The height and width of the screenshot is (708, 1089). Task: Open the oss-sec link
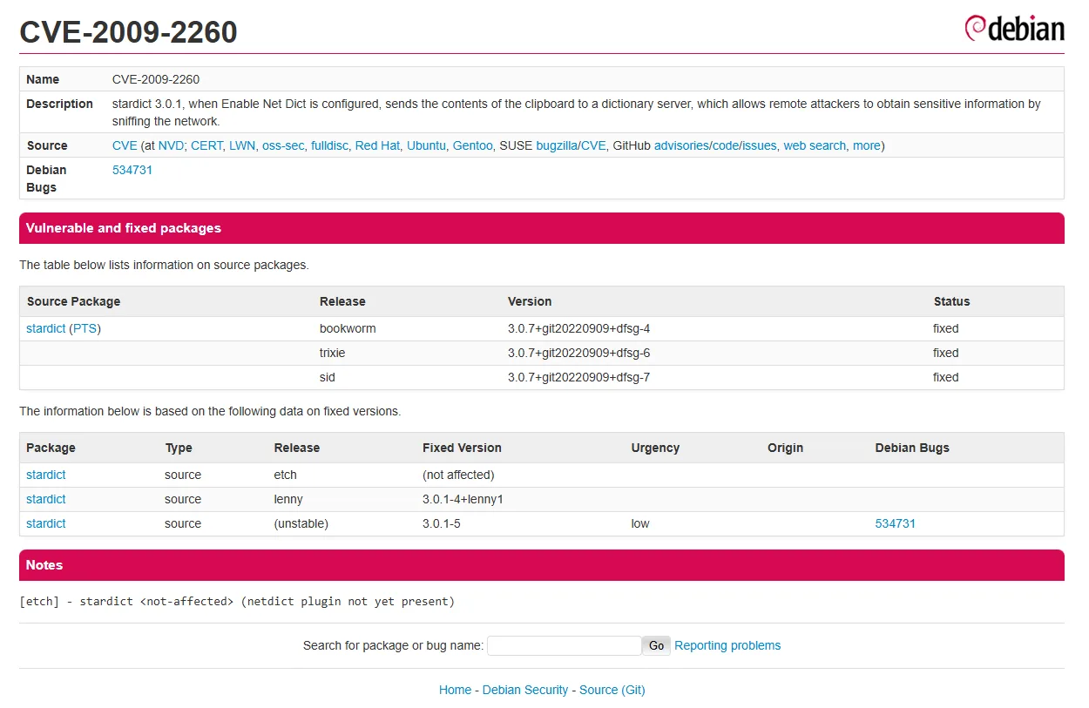283,145
